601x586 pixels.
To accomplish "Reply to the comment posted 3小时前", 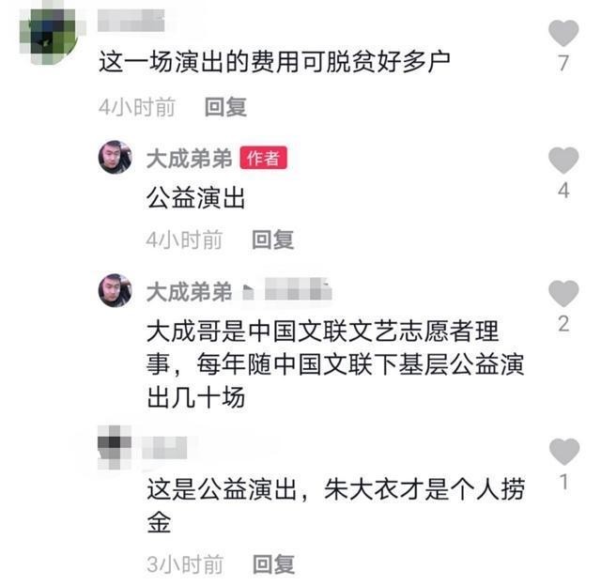I will [x=273, y=564].
